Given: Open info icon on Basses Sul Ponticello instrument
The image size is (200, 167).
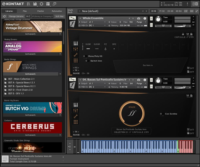Looking at the screenshot, I should tap(145, 80).
